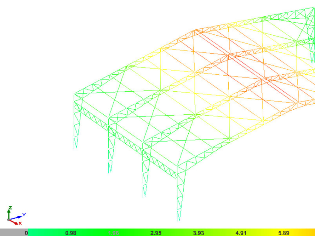
Task: Click the Y label on the axis triad
Action: point(24,214)
